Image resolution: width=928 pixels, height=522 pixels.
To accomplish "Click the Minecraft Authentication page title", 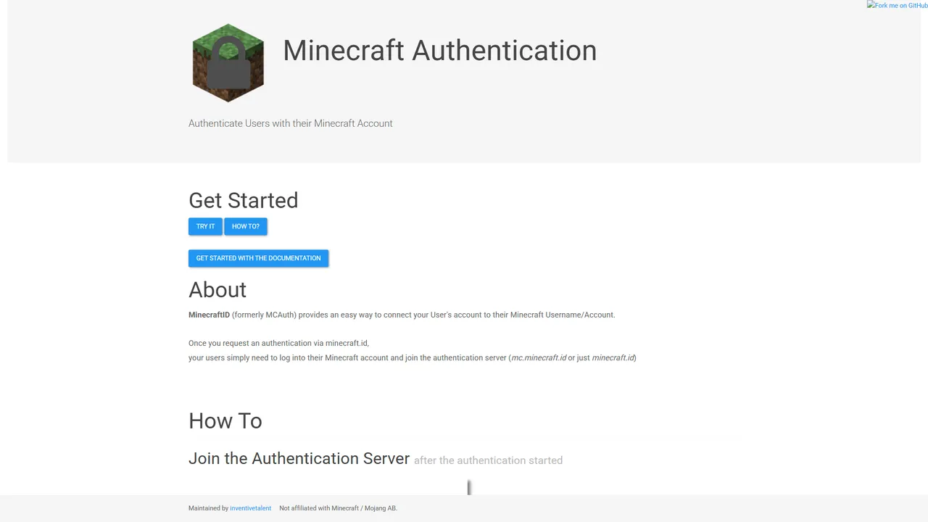I will click(439, 51).
